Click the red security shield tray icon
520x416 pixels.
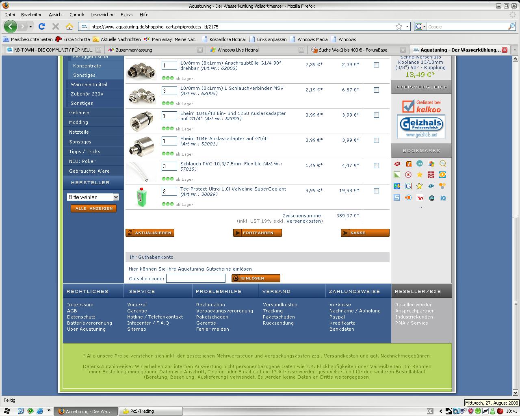(x=470, y=411)
